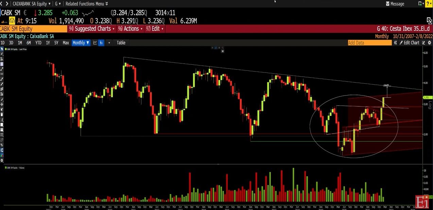
Task: Click the intraday sparkline next to +0.063
Action: [88, 13]
